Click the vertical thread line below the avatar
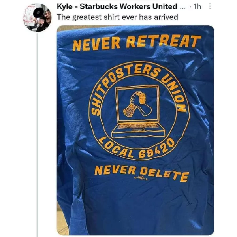237x237 pixels. [x=37, y=135]
